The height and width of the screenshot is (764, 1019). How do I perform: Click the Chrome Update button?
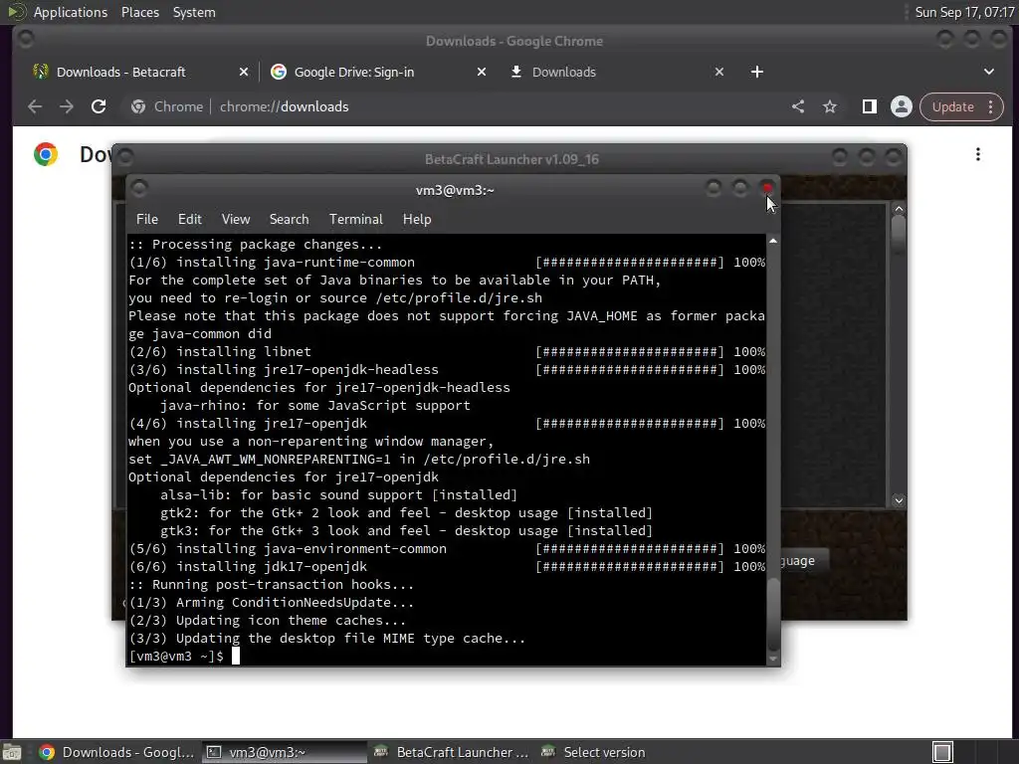[x=952, y=106]
